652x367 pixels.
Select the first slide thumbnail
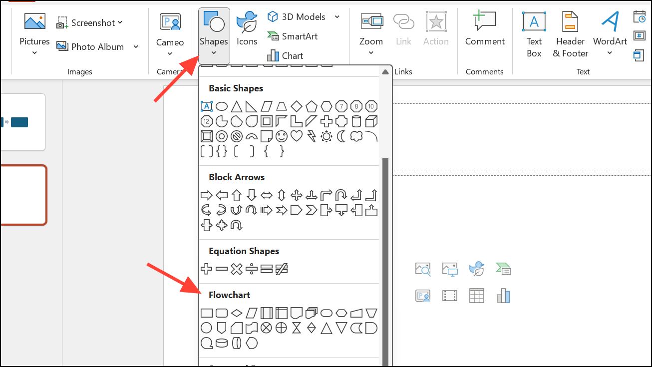tap(22, 122)
